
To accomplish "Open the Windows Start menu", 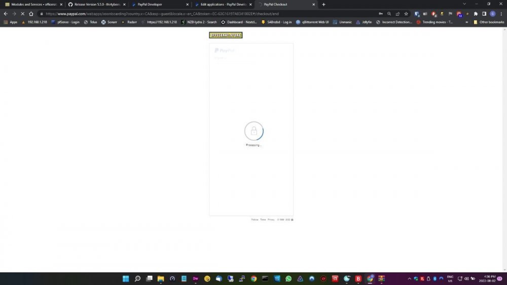I will (125, 278).
